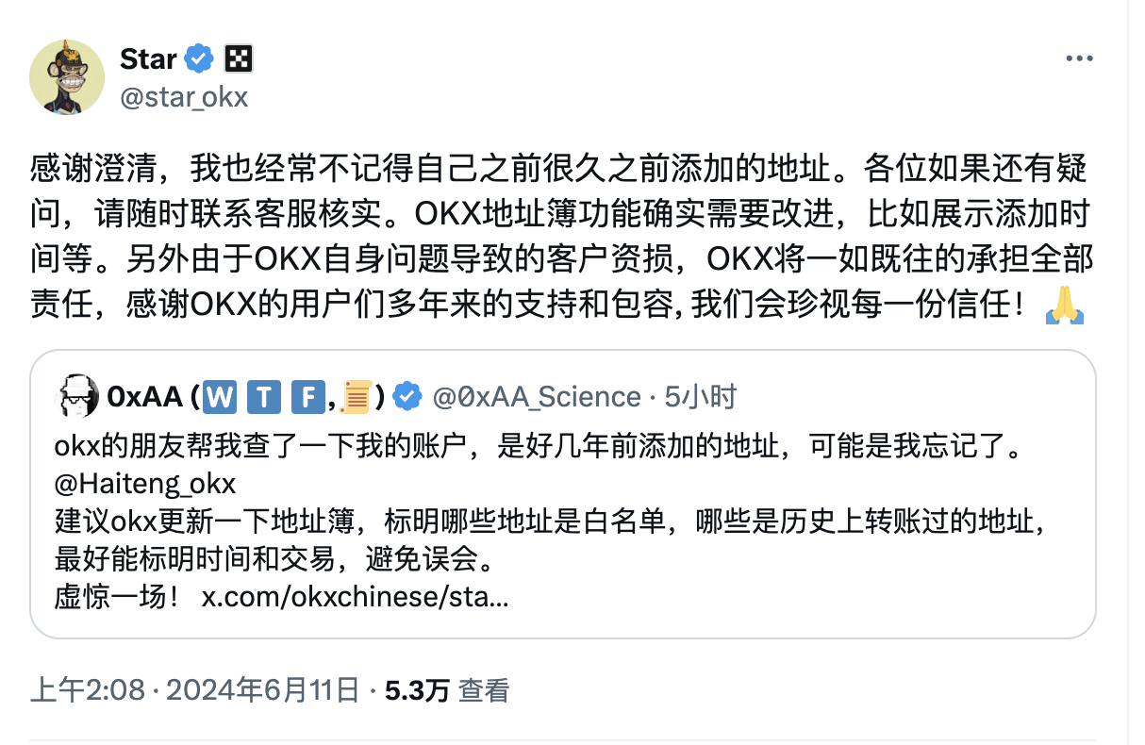Click the W emoji in 0xAA's display name
This screenshot has width=1145, height=745.
click(219, 396)
